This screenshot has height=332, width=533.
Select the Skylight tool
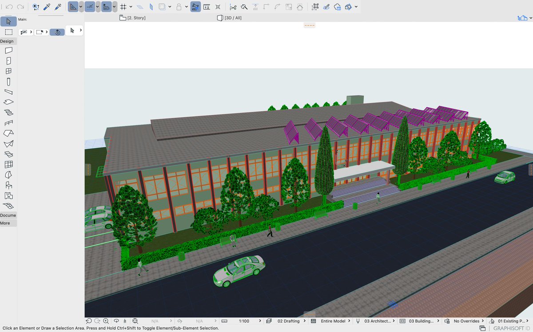[8, 154]
